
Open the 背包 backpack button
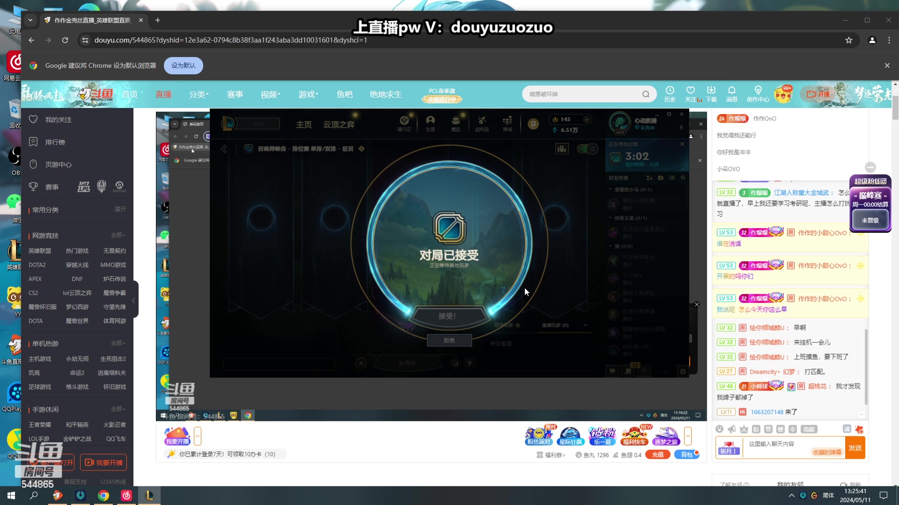pos(686,454)
